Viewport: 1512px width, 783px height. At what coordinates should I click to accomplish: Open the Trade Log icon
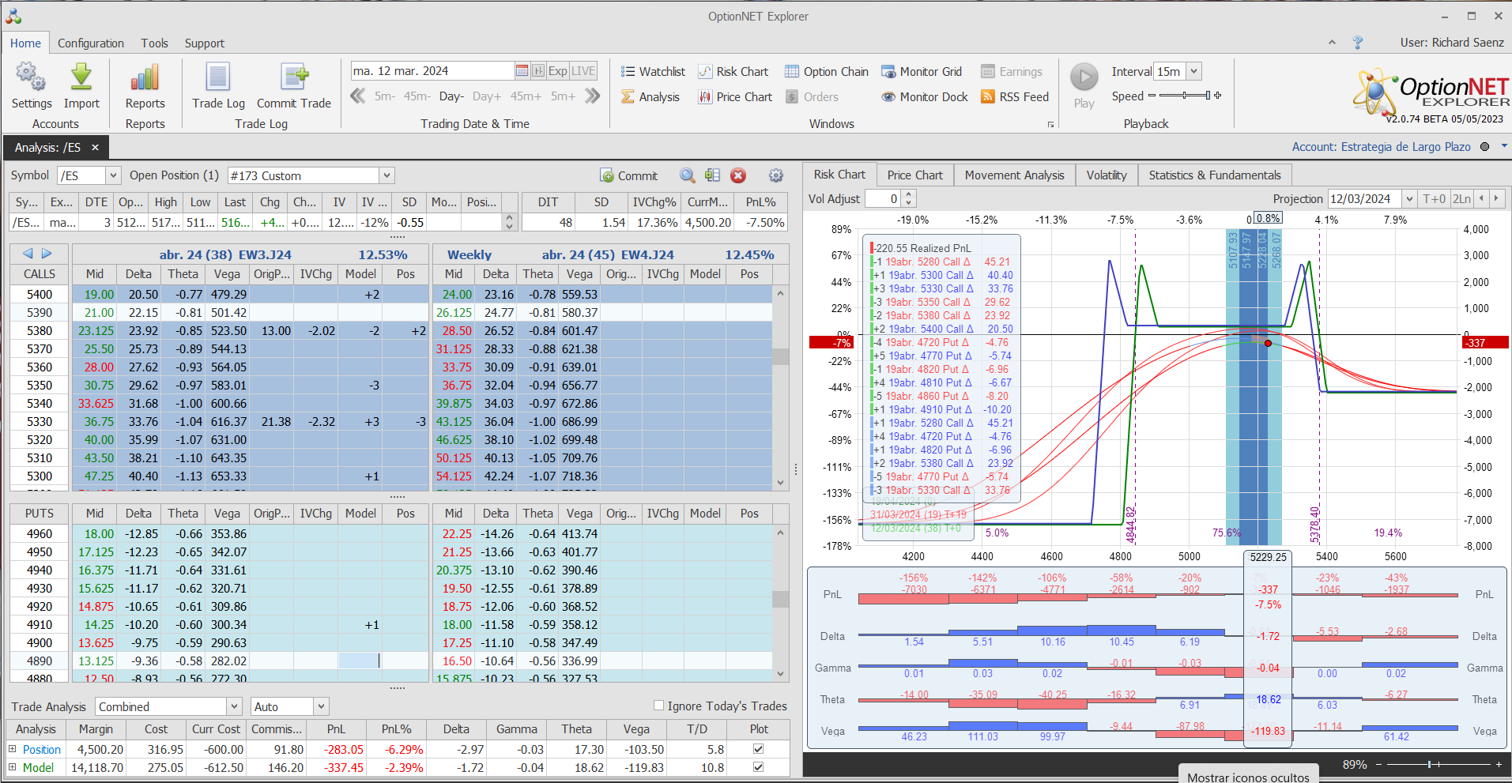[218, 77]
